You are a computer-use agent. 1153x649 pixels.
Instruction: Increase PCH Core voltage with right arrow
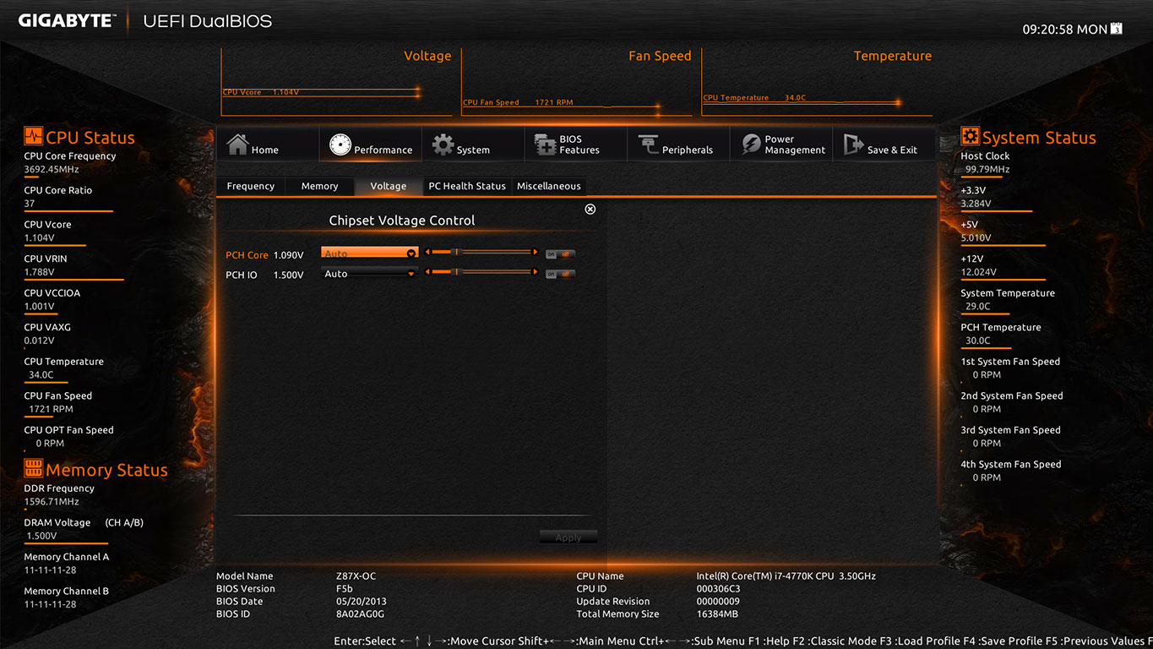click(x=535, y=252)
